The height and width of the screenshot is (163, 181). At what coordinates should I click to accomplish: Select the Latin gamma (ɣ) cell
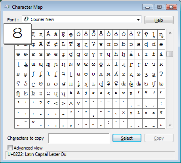coord(93,54)
